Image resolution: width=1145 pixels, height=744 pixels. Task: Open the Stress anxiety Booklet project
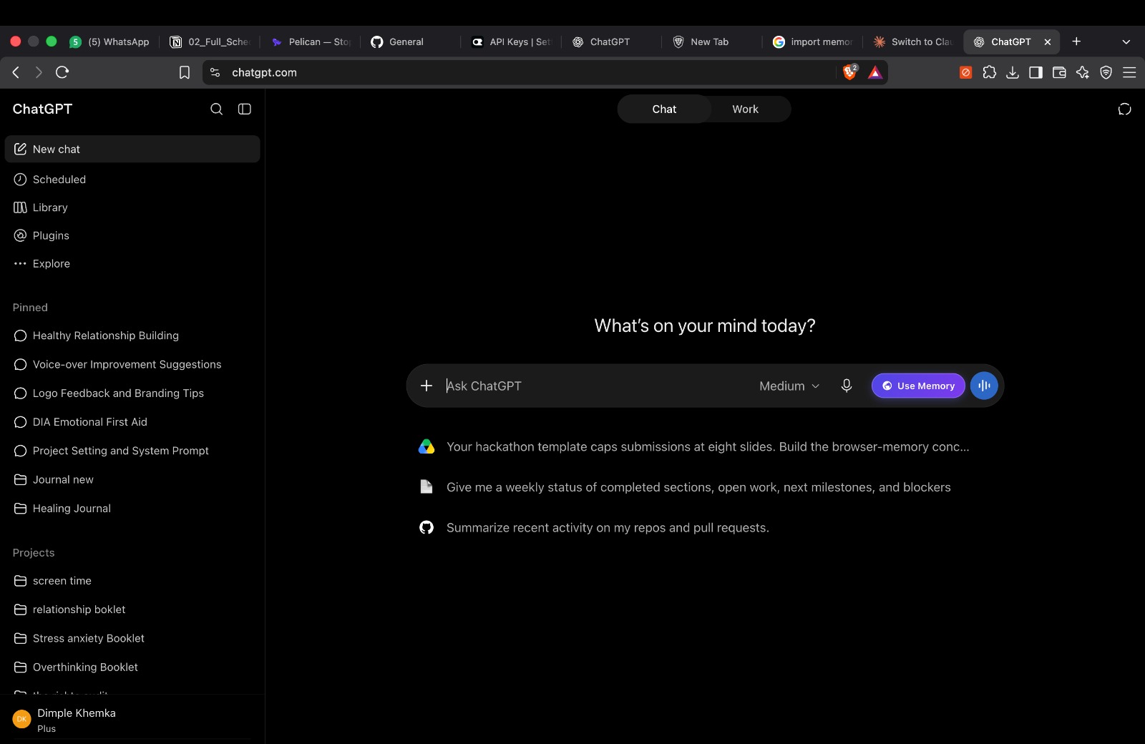132,638
